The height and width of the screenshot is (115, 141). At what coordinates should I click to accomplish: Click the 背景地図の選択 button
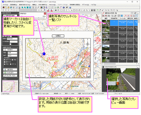[x=10, y=16]
